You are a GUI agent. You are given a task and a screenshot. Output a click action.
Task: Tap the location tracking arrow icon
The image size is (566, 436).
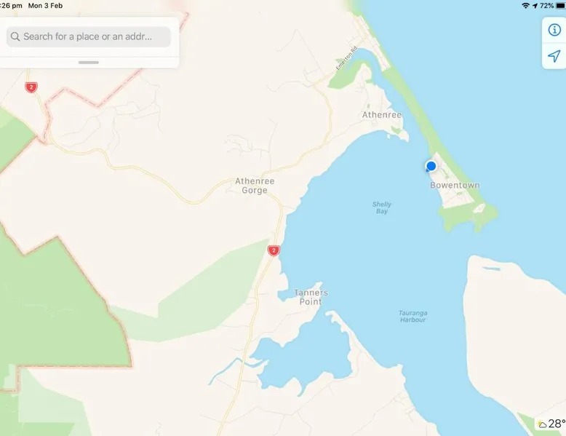pyautogui.click(x=554, y=56)
